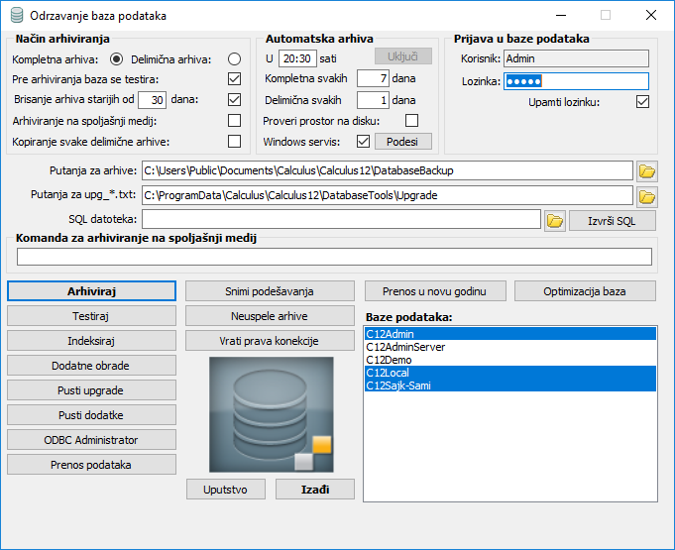Viewport: 675px width, 550px height.
Task: Toggle Pre arhiviranja baza se testira checkbox
Action: pyautogui.click(x=234, y=79)
